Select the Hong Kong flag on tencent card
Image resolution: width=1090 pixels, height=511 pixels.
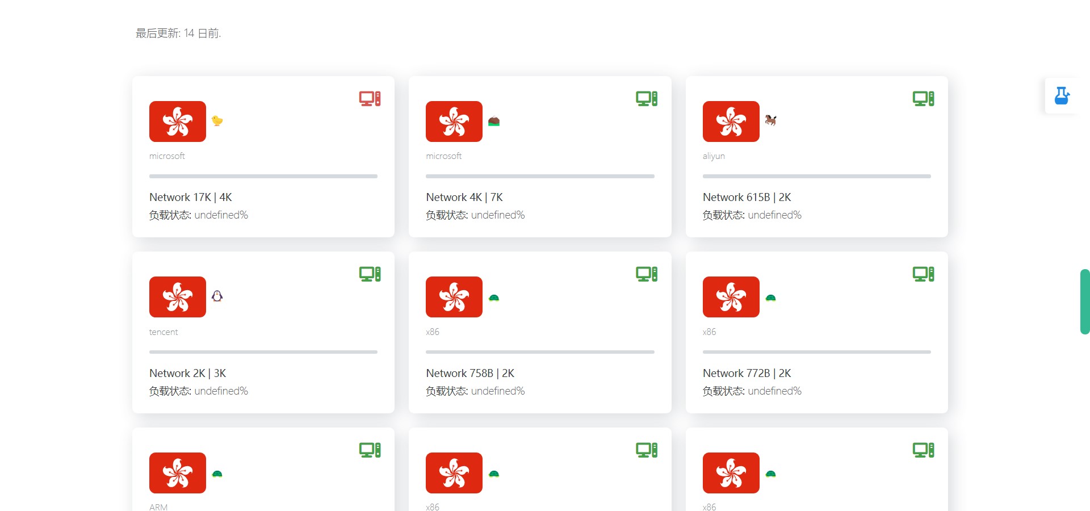[x=178, y=297]
